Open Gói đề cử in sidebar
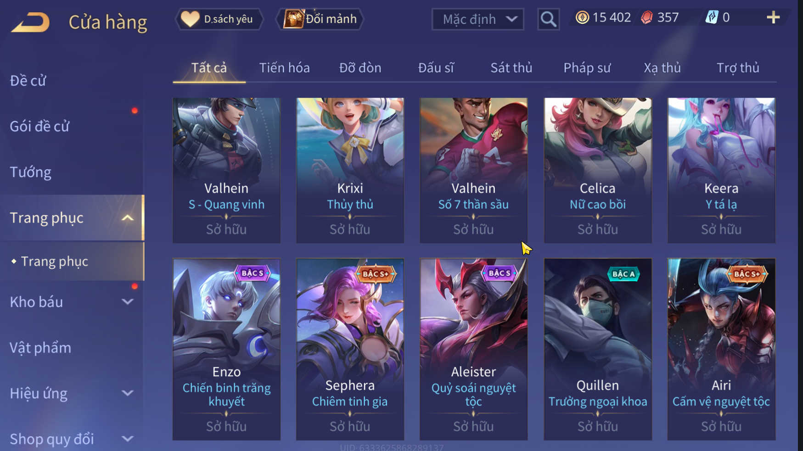This screenshot has height=451, width=803. coord(39,126)
